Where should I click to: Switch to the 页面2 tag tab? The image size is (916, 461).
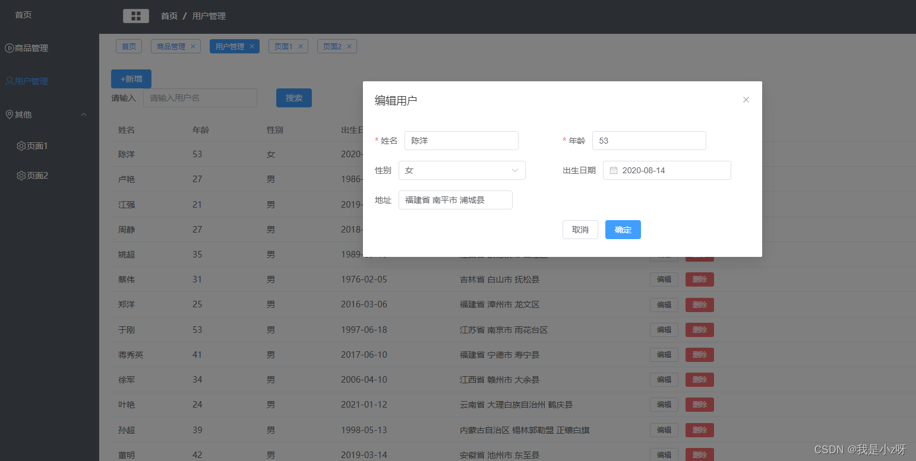pos(332,46)
